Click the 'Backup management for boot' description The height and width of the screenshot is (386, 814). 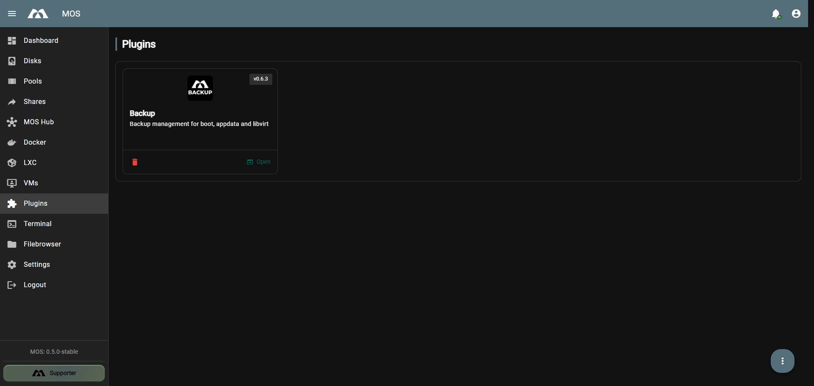[199, 124]
